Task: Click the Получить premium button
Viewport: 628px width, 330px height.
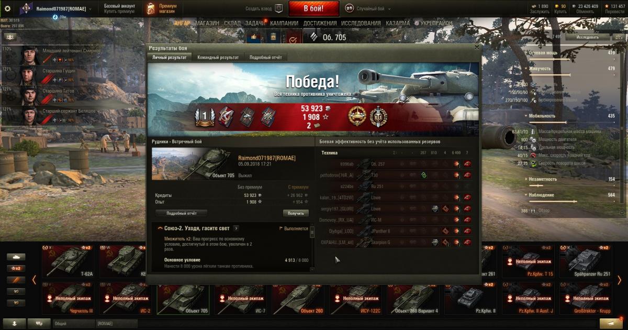Action: tap(296, 213)
